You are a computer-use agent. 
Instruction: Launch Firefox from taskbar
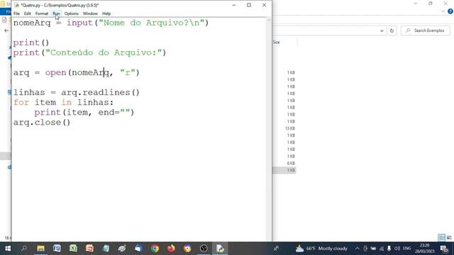click(x=171, y=249)
